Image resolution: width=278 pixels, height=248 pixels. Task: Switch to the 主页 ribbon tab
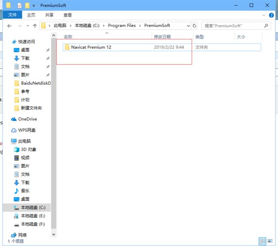coord(31,15)
